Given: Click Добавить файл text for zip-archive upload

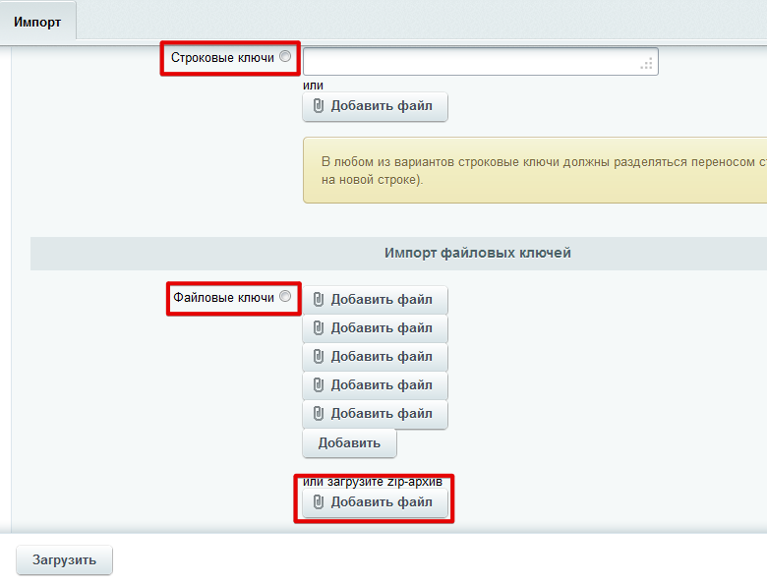Looking at the screenshot, I should 382,501.
